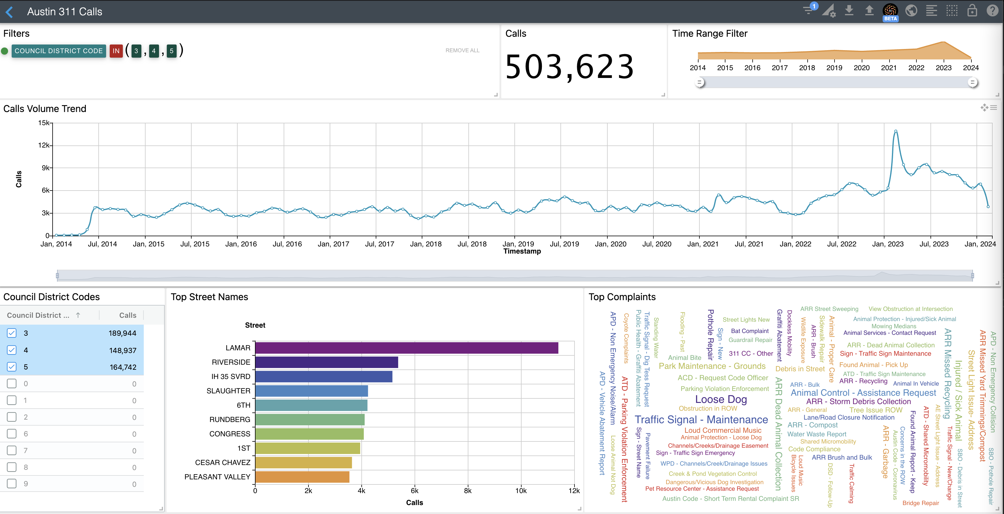Click the unlock padlock icon
The width and height of the screenshot is (1004, 514).
[972, 10]
